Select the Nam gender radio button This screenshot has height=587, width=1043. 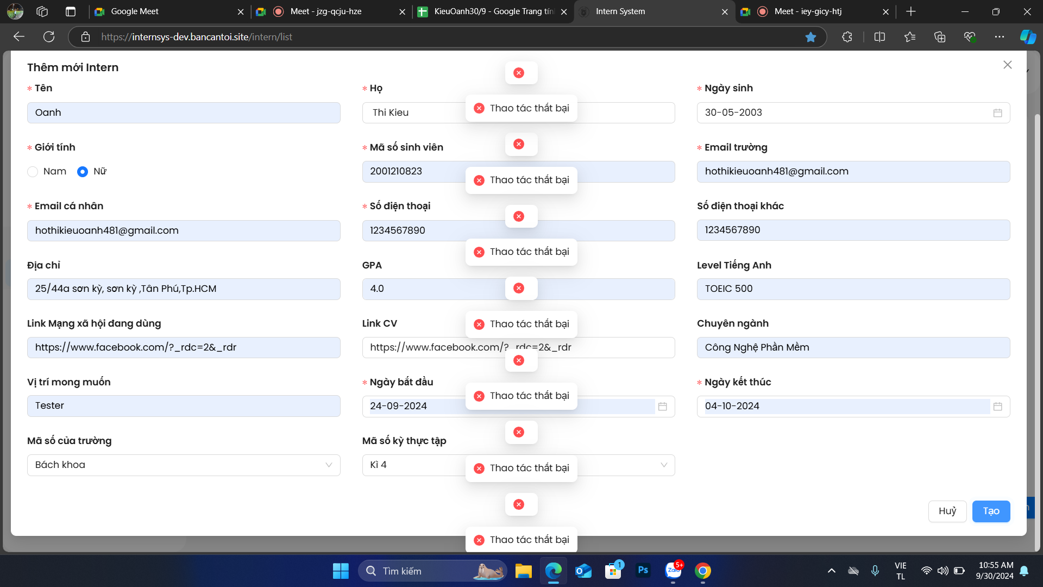(x=33, y=172)
